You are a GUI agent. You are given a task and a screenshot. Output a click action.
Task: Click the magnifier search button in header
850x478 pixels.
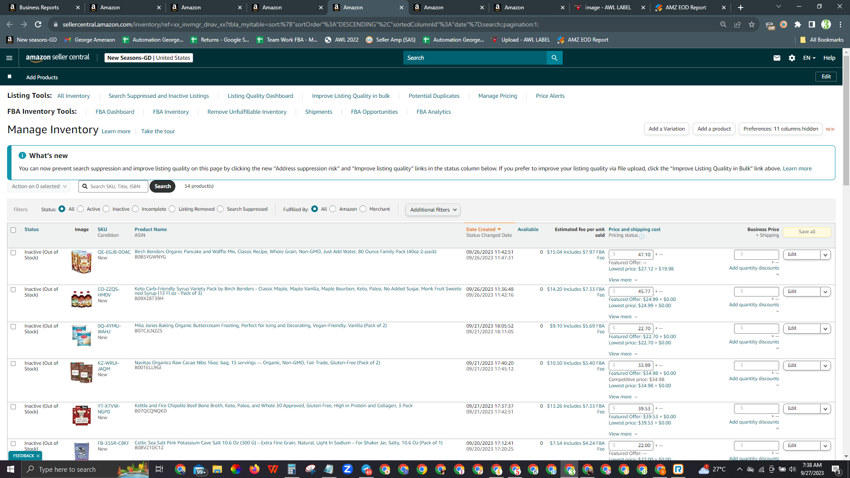click(x=554, y=58)
